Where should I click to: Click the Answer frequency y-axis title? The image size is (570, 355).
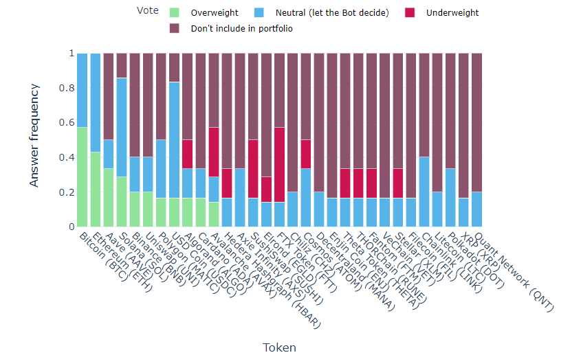tap(34, 139)
